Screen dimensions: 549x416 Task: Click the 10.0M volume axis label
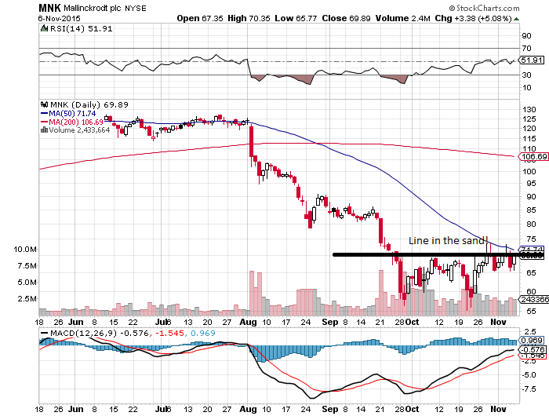(25, 249)
